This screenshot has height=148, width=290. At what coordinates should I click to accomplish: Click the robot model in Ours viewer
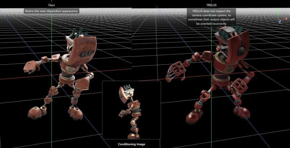point(60,74)
